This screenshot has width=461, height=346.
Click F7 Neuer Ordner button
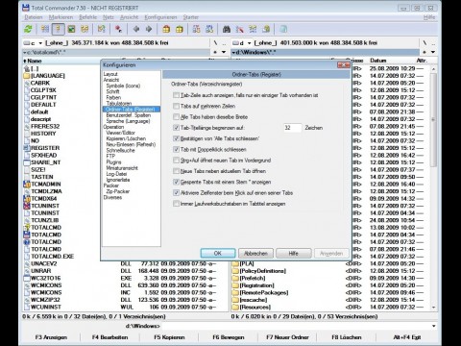click(287, 337)
